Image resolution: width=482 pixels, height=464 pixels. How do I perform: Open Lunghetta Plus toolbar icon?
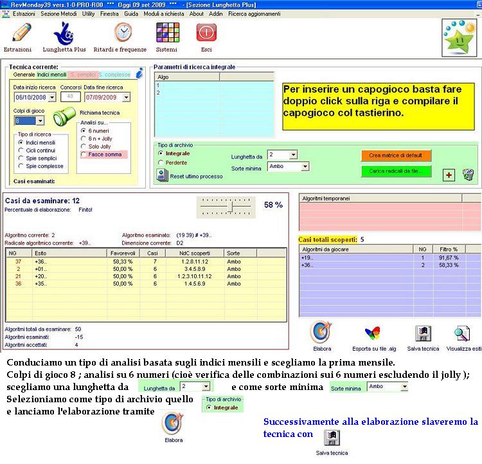coord(64,33)
